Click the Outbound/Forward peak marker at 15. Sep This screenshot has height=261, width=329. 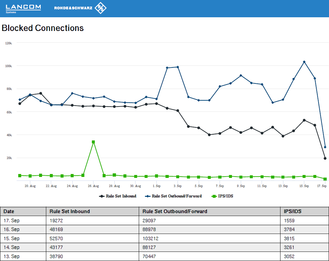pyautogui.click(x=304, y=62)
